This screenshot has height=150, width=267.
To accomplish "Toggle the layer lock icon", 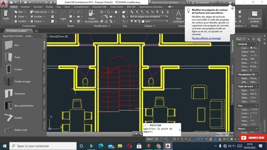I will click(x=139, y=21).
